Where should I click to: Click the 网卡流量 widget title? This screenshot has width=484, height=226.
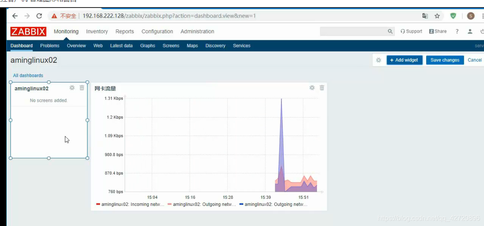(105, 89)
